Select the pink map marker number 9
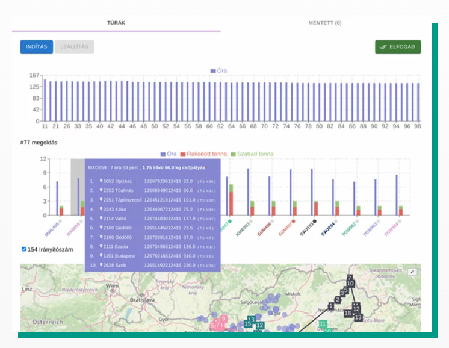This screenshot has width=449, height=348. coord(224,318)
